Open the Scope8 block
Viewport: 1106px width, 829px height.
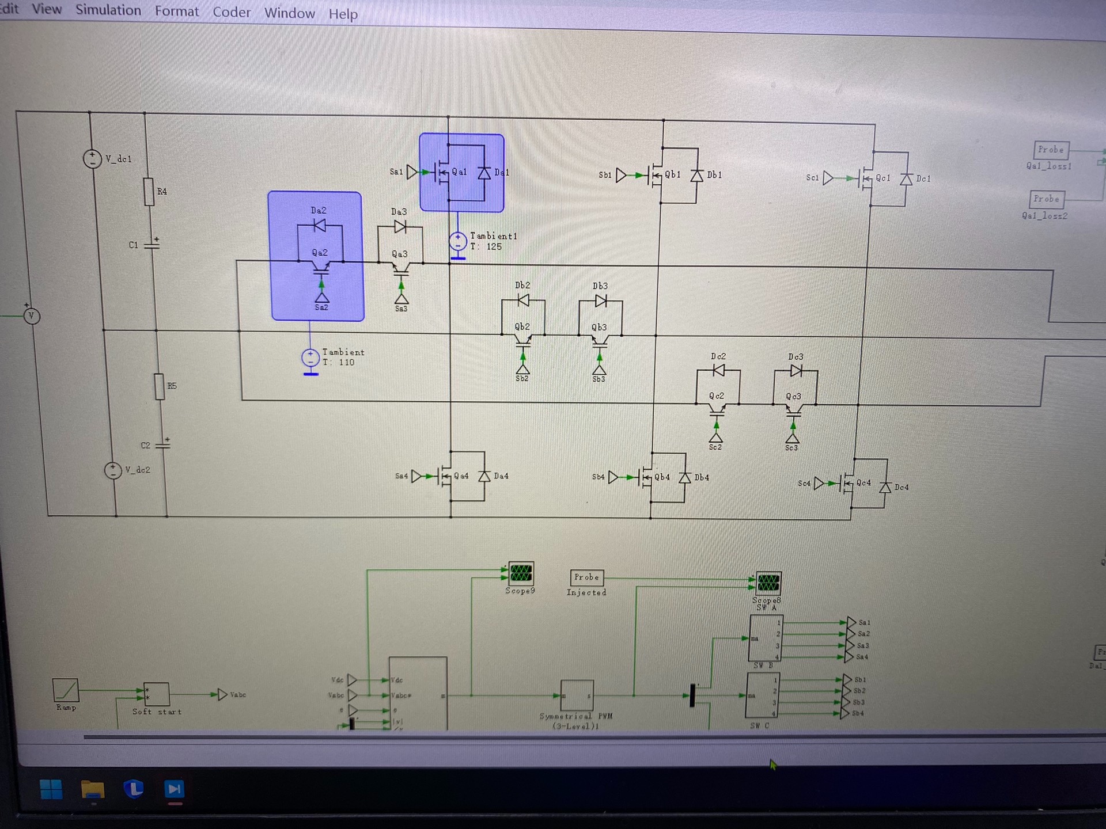pos(768,583)
